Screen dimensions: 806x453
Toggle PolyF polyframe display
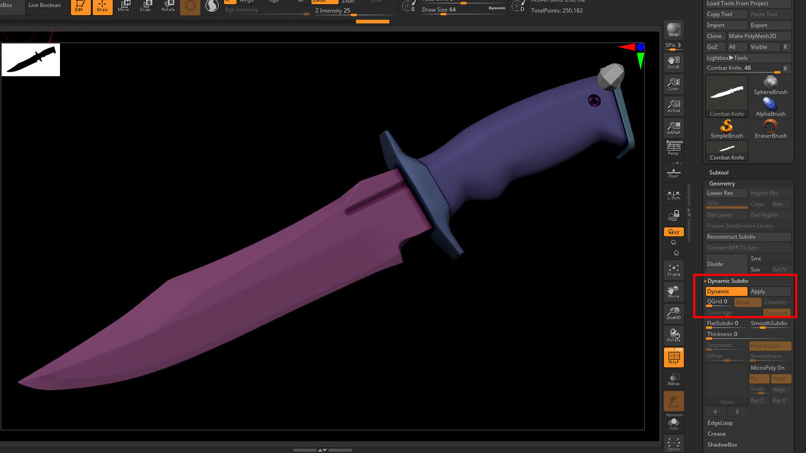(674, 357)
